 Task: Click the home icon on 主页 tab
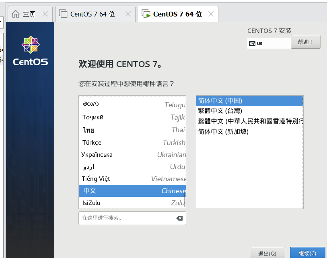click(16, 14)
